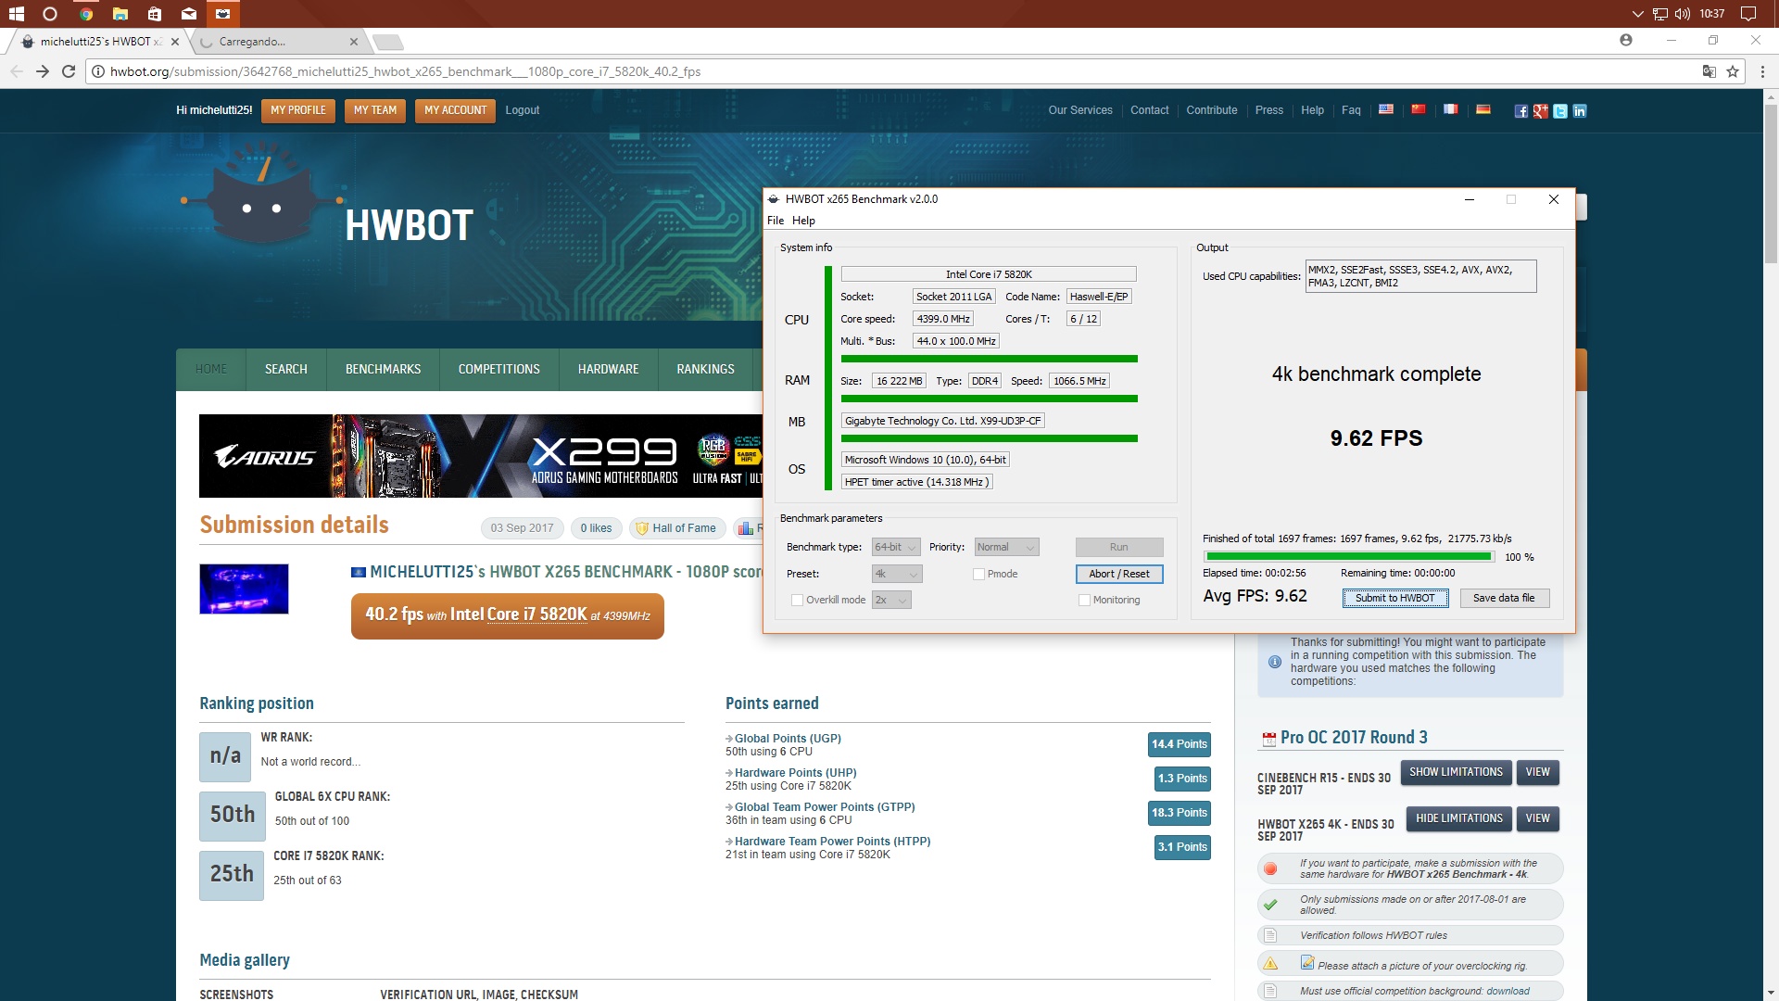The height and width of the screenshot is (1001, 1779).
Task: Open the RANKINGS navigation tab
Action: click(705, 369)
